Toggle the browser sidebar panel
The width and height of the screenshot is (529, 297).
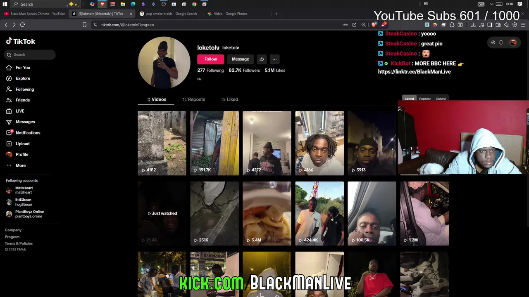(x=490, y=25)
